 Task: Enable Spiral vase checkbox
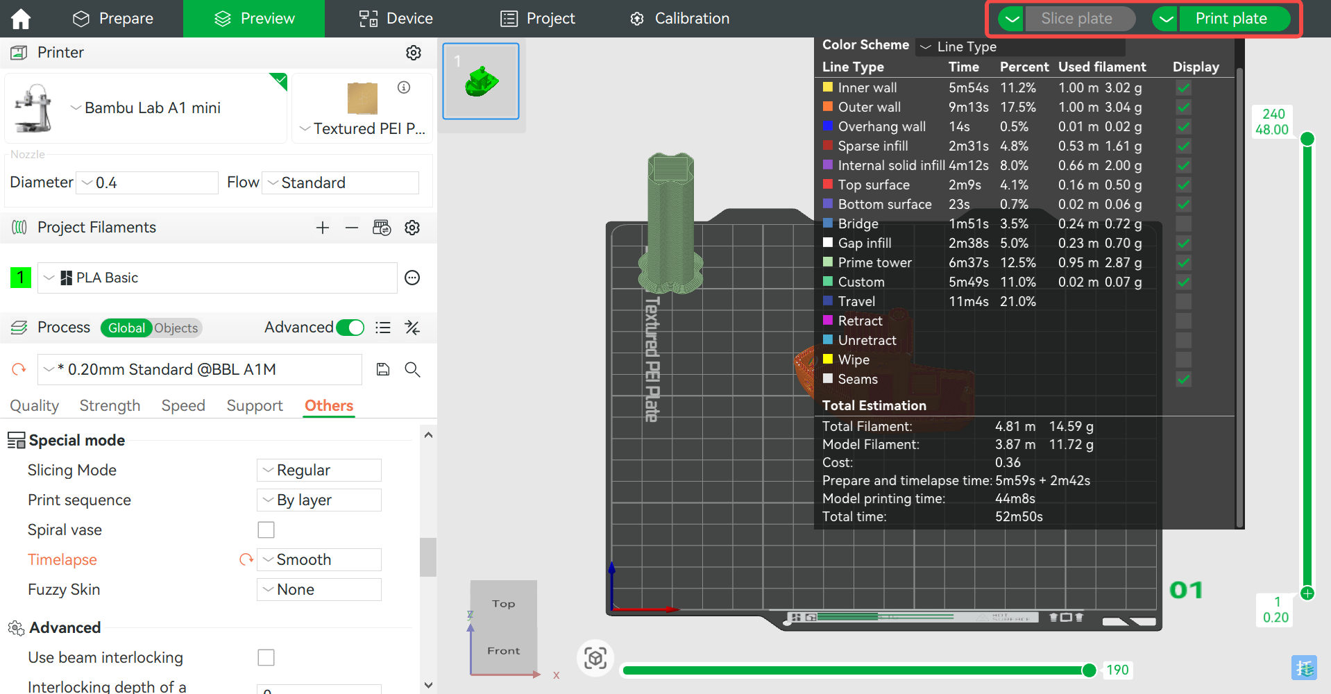(x=266, y=530)
